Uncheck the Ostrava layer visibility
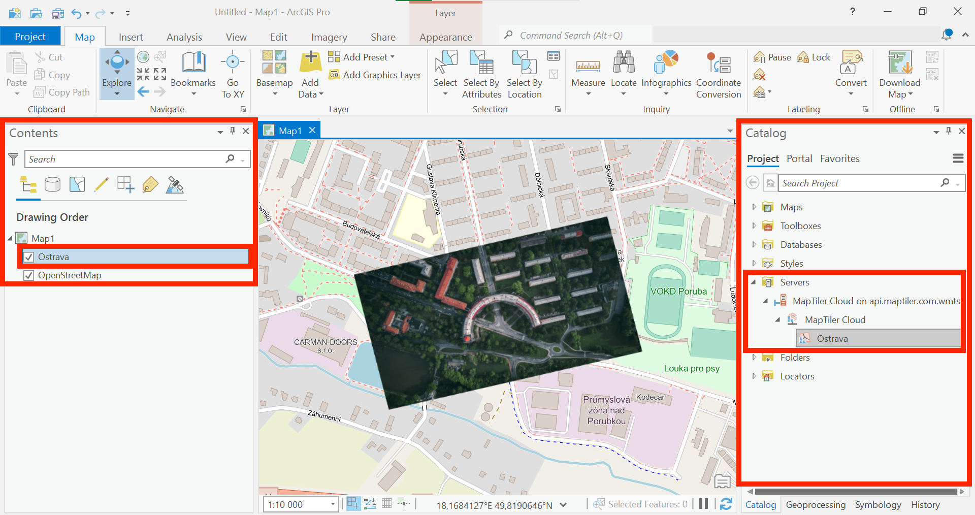 29,257
